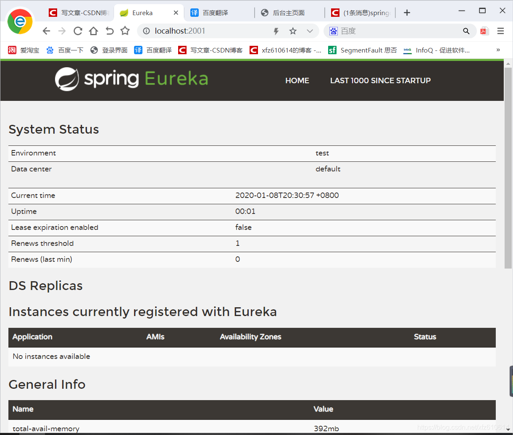
Task: Open 登录界面 bookmark
Action: pos(109,50)
